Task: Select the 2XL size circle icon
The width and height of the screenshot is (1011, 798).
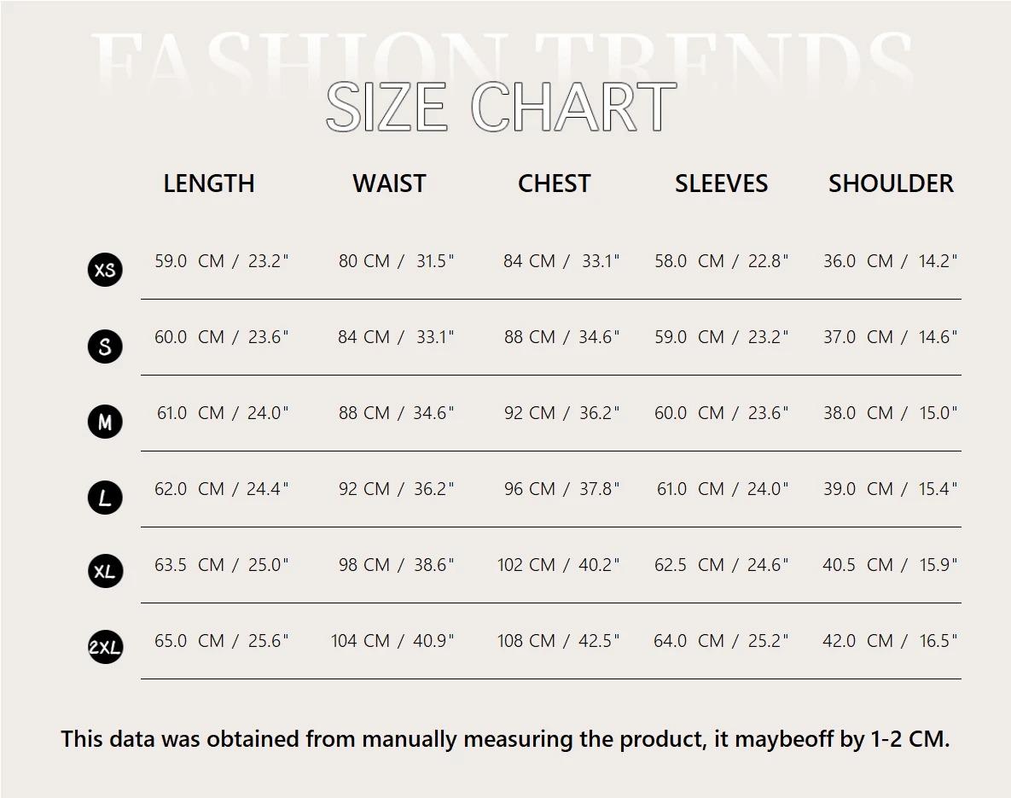Action: (105, 646)
